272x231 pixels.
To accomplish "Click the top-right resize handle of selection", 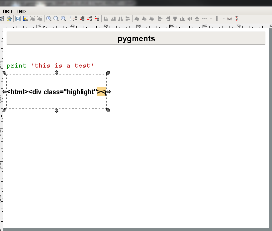I will point(108,73).
